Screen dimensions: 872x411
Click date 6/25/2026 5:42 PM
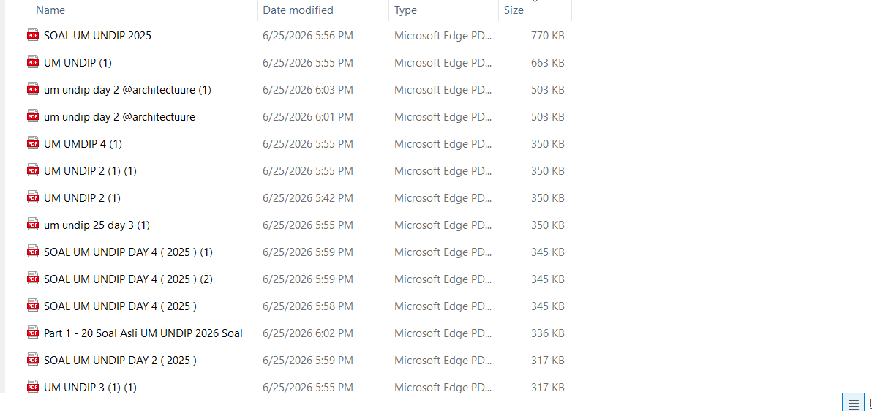[308, 198]
